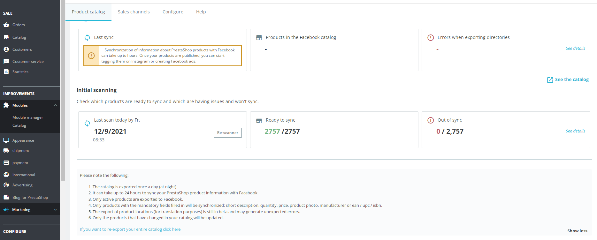The image size is (597, 240).
Task: Click the sidebar vertical scrollbar
Action: pyautogui.click(x=63, y=96)
